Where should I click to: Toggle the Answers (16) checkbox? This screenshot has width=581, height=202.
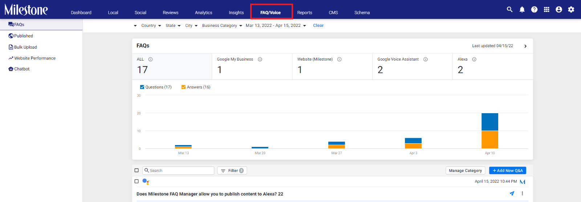click(183, 87)
